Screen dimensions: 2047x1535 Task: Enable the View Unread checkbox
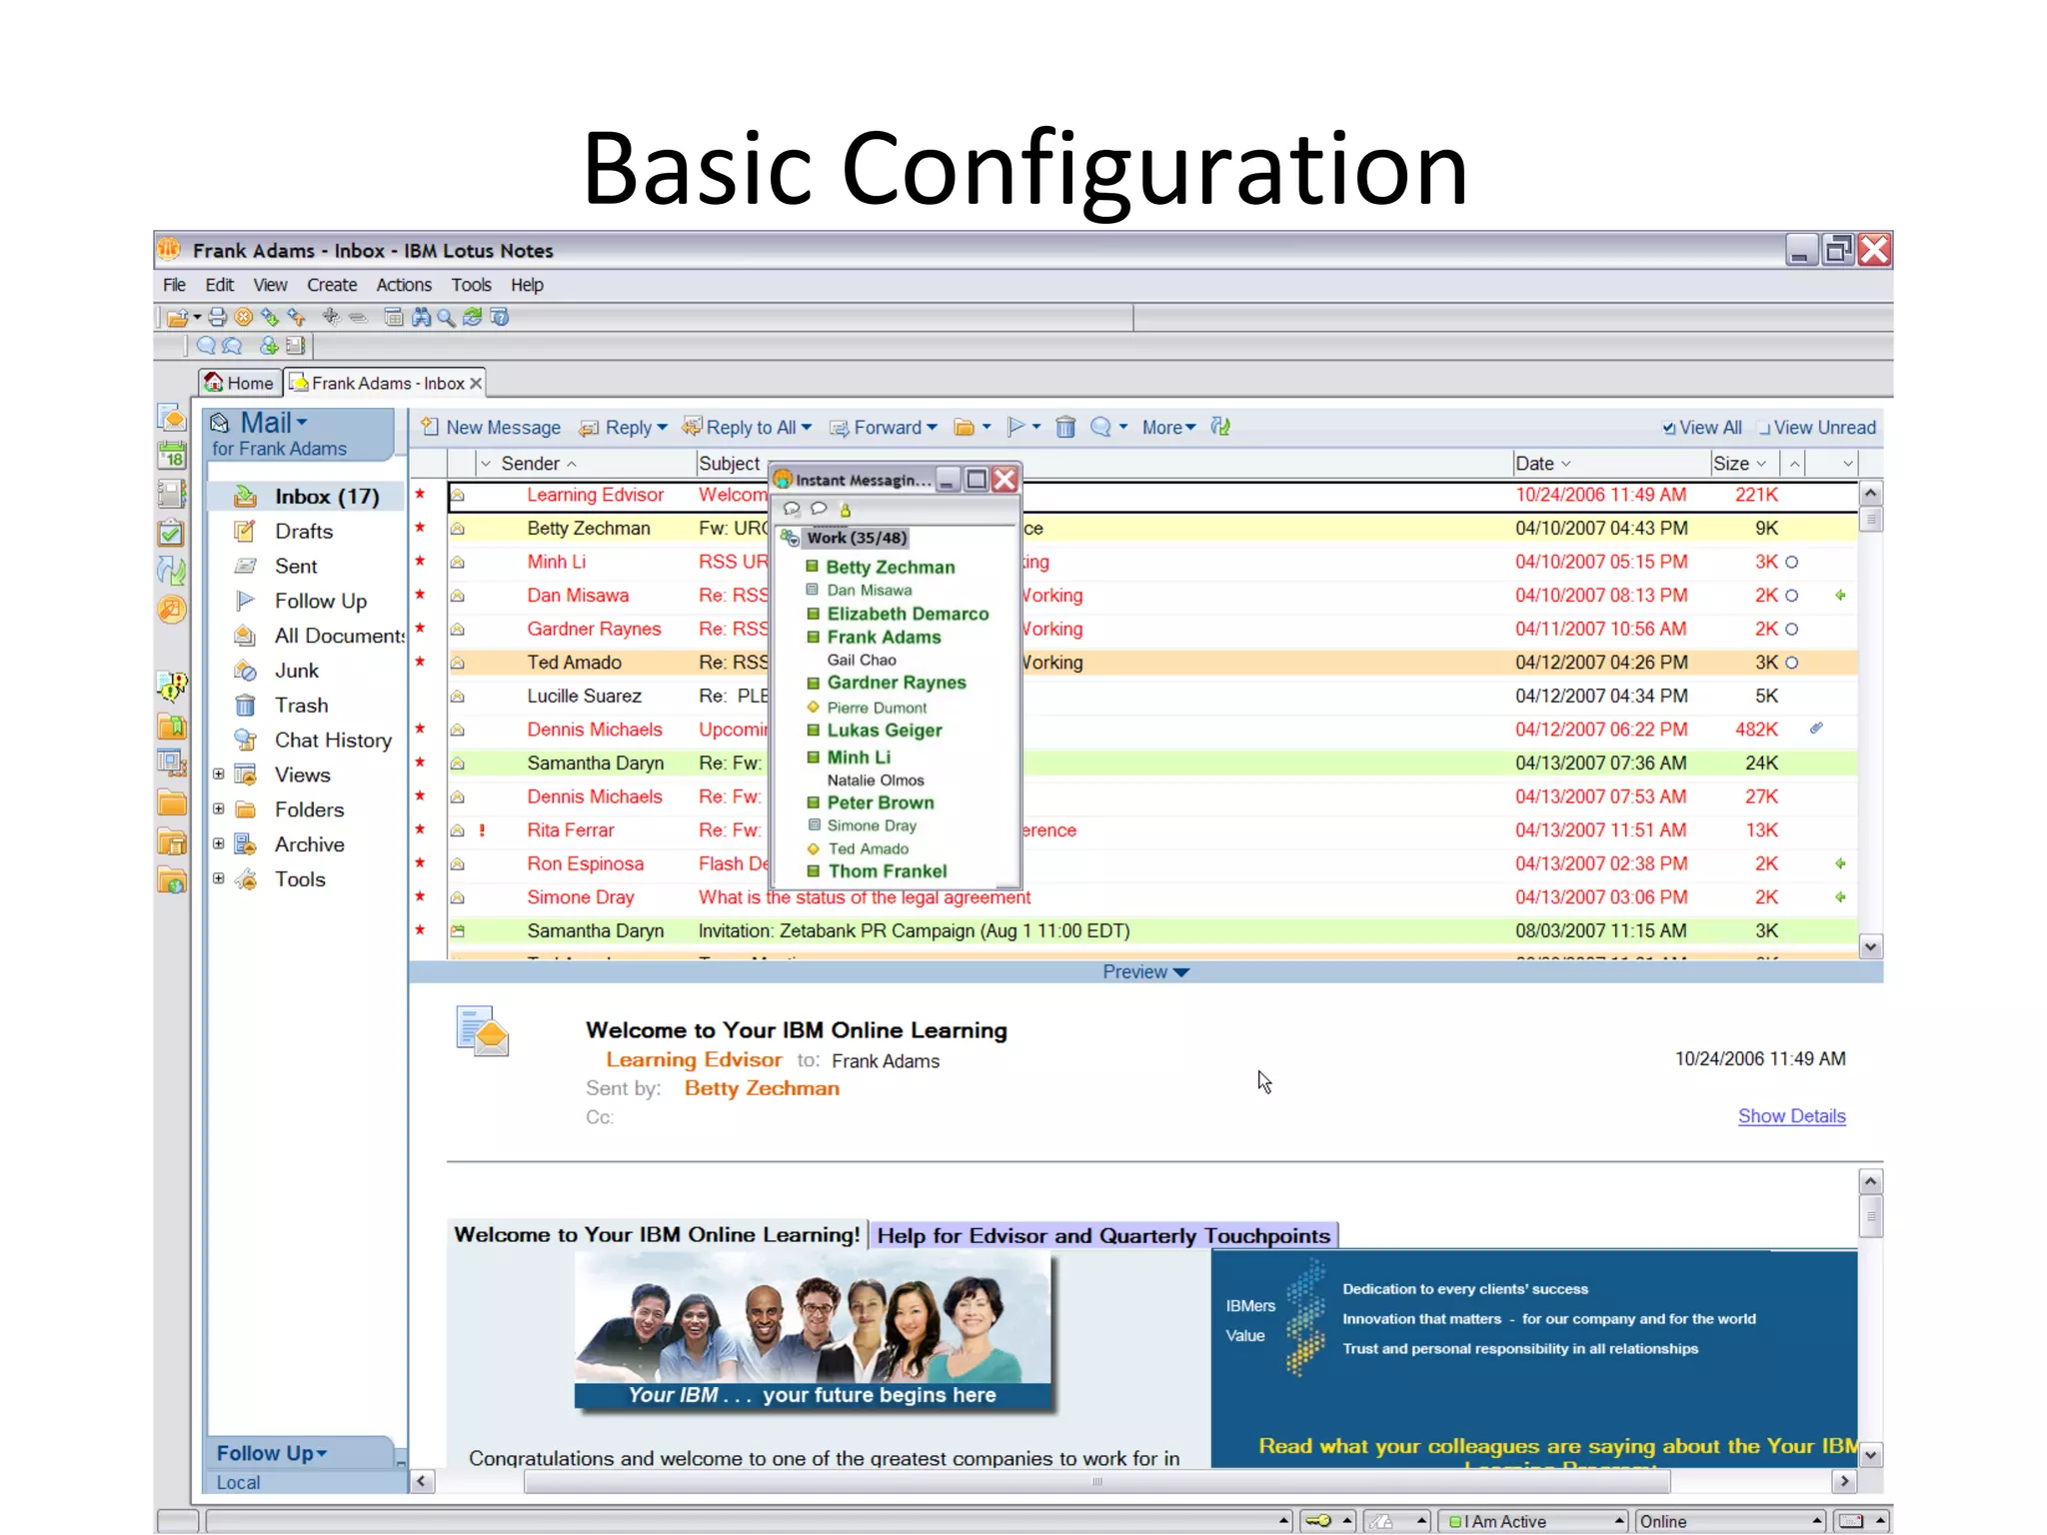[x=1764, y=429]
